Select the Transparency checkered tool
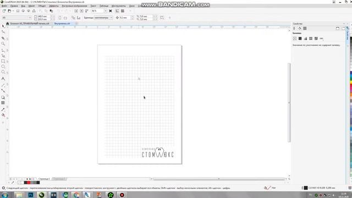Screen dimensions: 352x198 3,103
